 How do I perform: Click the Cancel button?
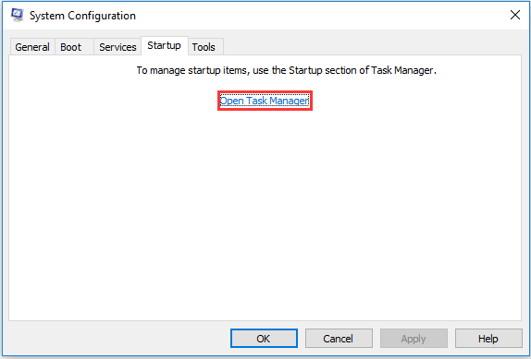point(339,339)
